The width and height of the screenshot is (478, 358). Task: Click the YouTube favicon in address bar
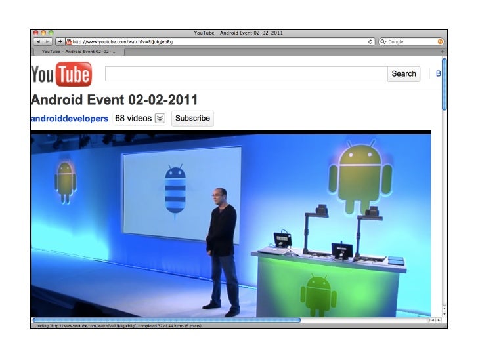69,42
